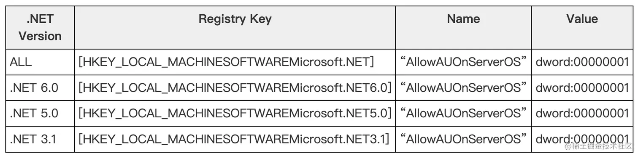Image resolution: width=638 pixels, height=156 pixels.
Task: Click the dword value in the .NET 5.0 row
Action: [x=582, y=114]
